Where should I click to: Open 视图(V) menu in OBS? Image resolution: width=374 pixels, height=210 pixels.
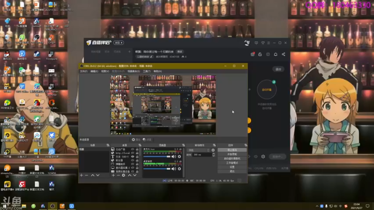pyautogui.click(x=105, y=71)
